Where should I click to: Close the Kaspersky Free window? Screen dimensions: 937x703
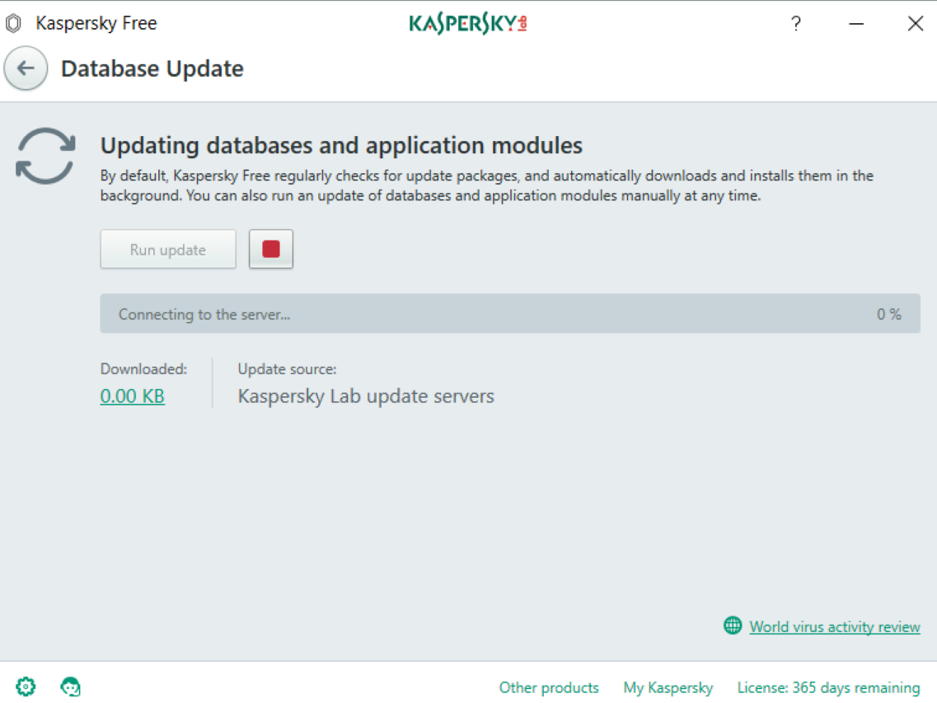[915, 23]
